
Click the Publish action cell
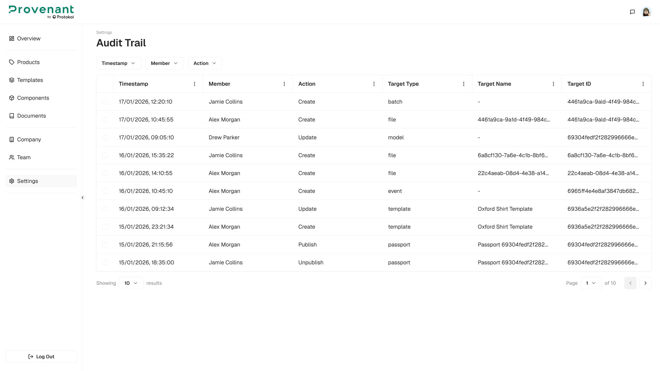click(307, 245)
